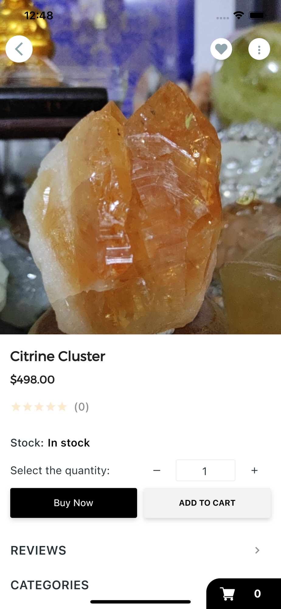Image resolution: width=281 pixels, height=609 pixels.
Task: Open the CATEGORIES section
Action: 50,585
